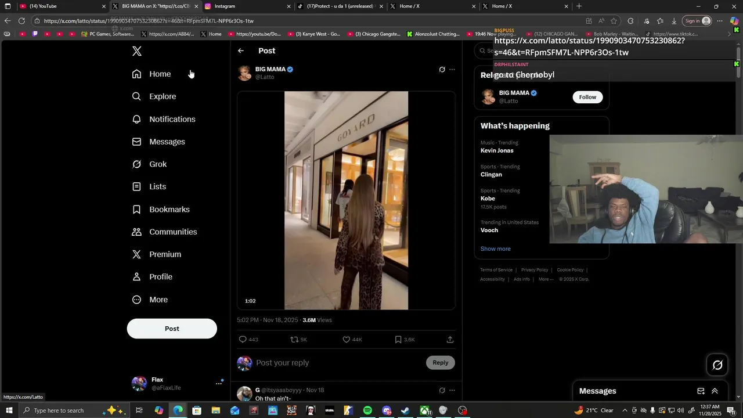Click the X logo in the sidebar
This screenshot has width=743, height=418.
pyautogui.click(x=136, y=51)
